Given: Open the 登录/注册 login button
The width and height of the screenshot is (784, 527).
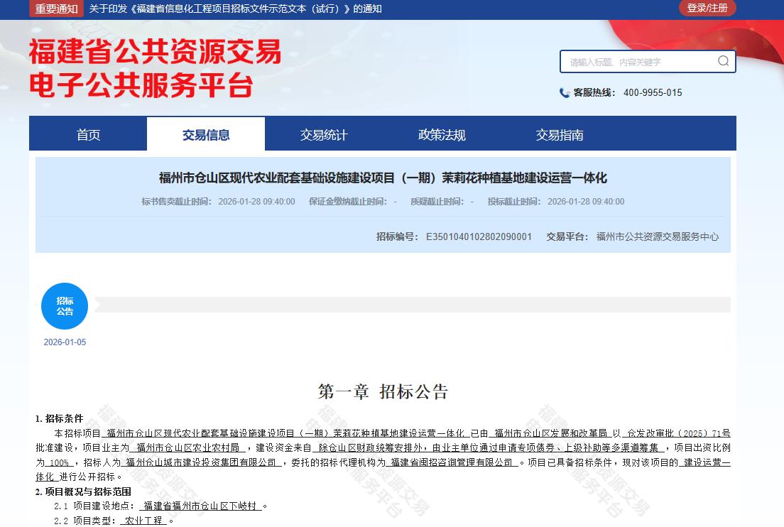Looking at the screenshot, I should [707, 9].
